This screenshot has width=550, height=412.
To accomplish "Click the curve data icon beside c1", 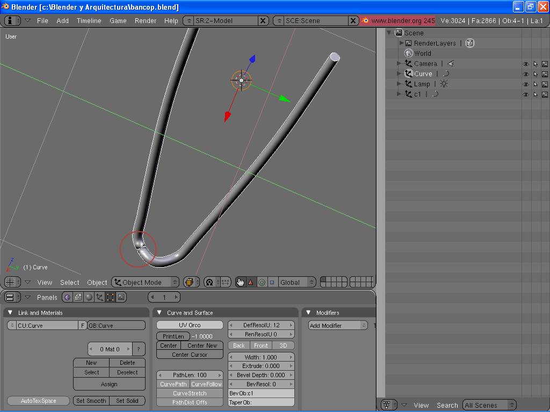I will point(435,94).
